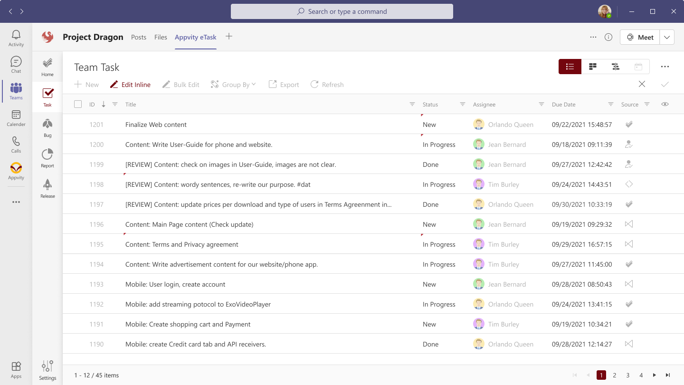Go to eTask Home in the app sidebar
This screenshot has height=385, width=684.
47,66
